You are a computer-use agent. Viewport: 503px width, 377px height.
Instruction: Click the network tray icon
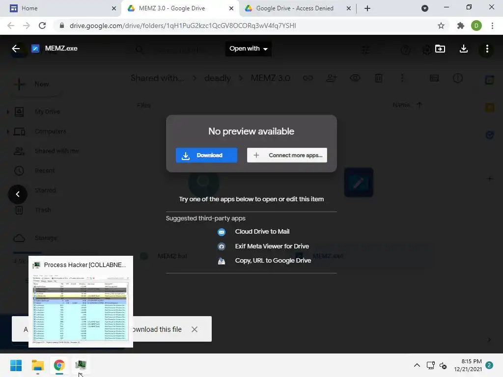430,365
